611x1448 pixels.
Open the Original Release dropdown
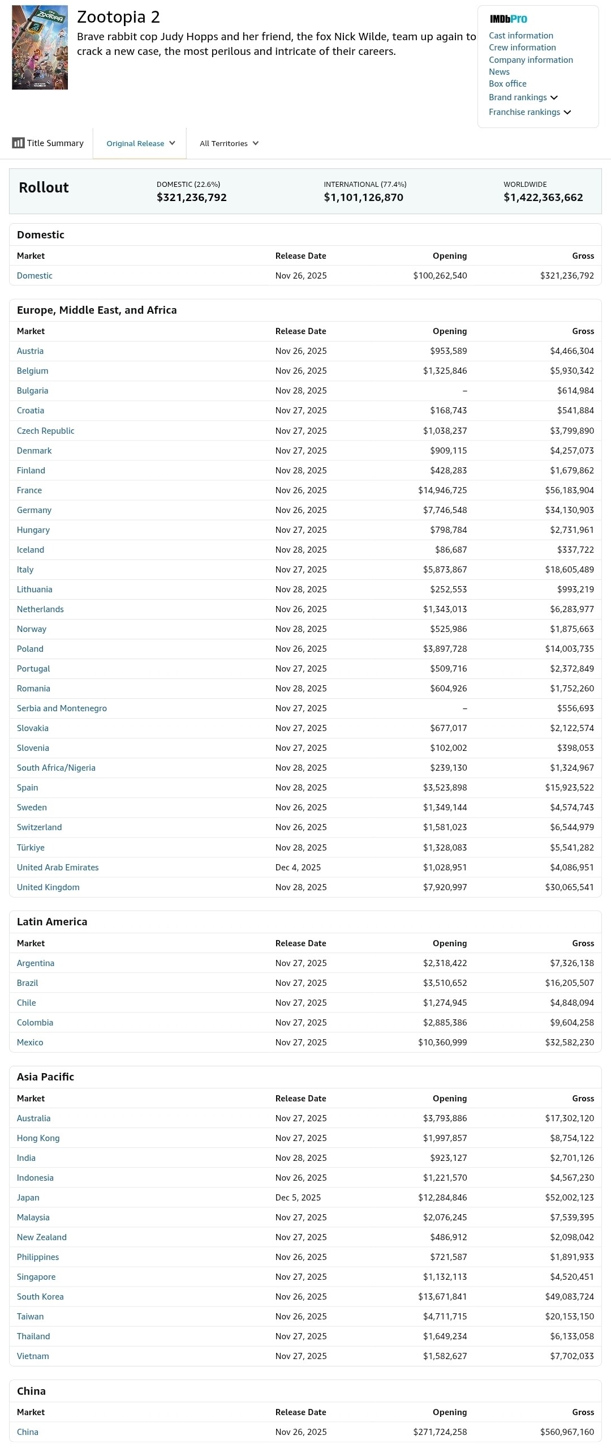coord(140,143)
